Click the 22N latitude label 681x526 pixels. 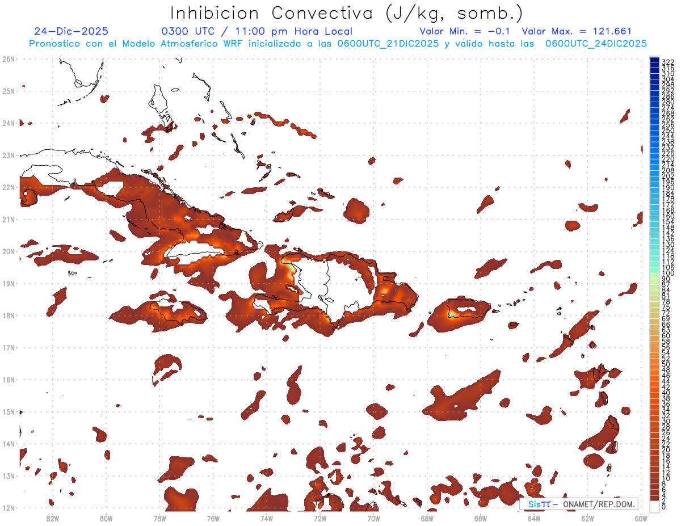9,187
